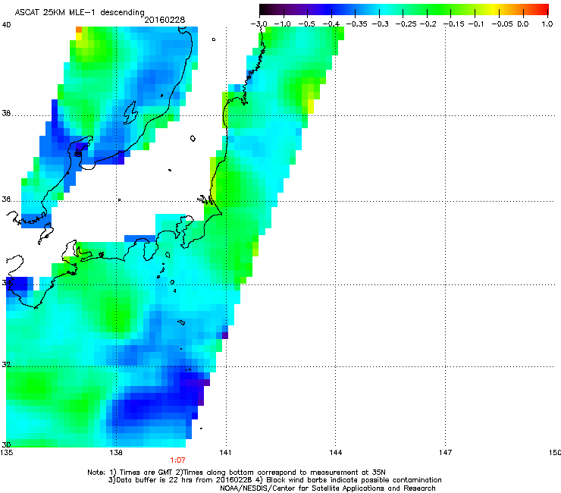The height and width of the screenshot is (493, 561).
Task: Click the color bar label -0.5
Action: 306,24
